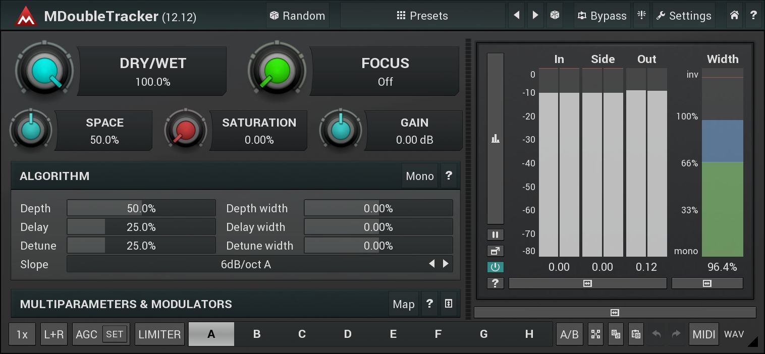Disable metering with the teal power toggle
The height and width of the screenshot is (354, 765).
(495, 267)
